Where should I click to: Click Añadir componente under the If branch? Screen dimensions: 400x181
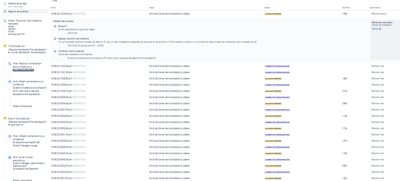tap(22, 106)
